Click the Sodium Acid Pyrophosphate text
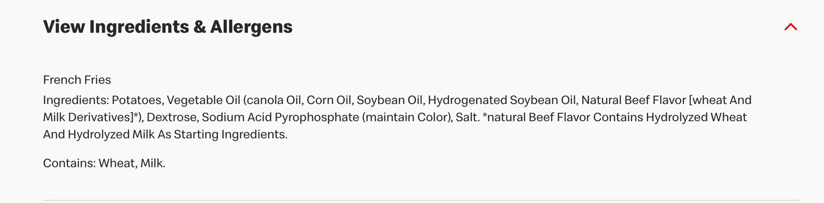The width and height of the screenshot is (824, 203). tap(280, 117)
